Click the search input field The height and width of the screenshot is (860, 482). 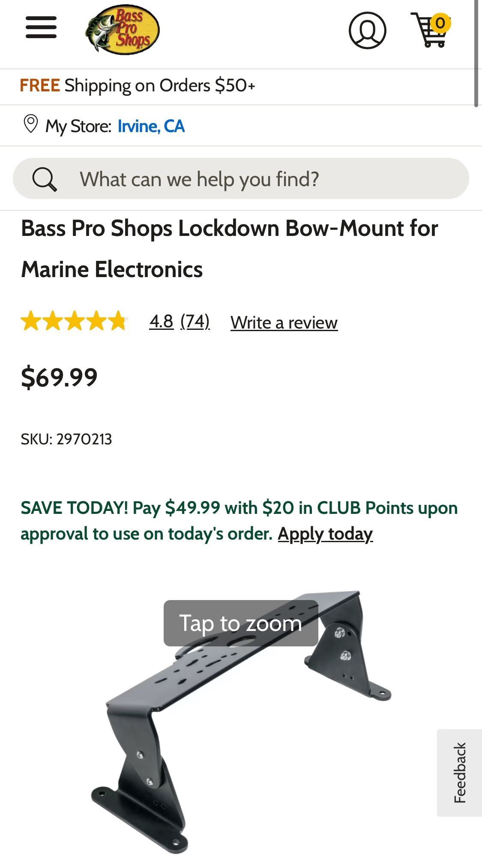(x=240, y=179)
